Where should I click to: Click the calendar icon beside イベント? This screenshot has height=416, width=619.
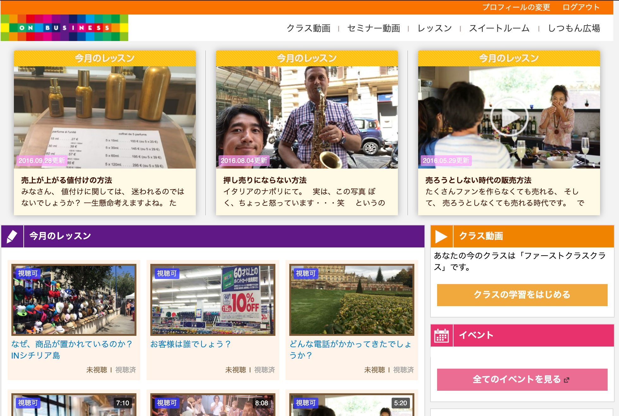(442, 336)
